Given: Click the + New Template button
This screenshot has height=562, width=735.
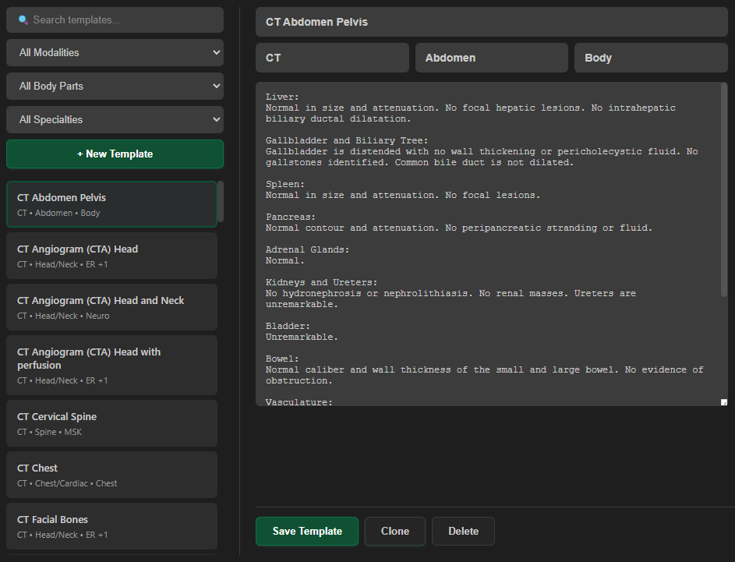Looking at the screenshot, I should [x=115, y=154].
